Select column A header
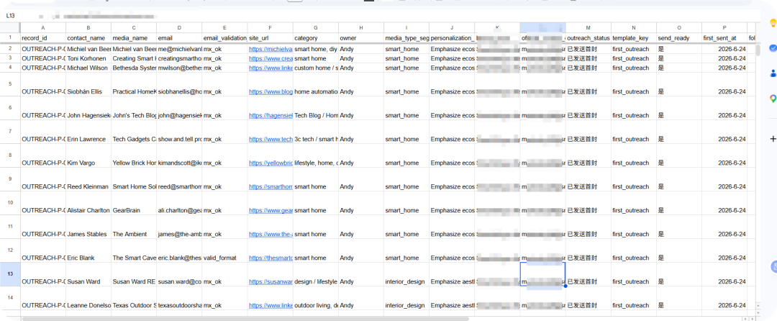This screenshot has height=321, width=777. (43, 28)
